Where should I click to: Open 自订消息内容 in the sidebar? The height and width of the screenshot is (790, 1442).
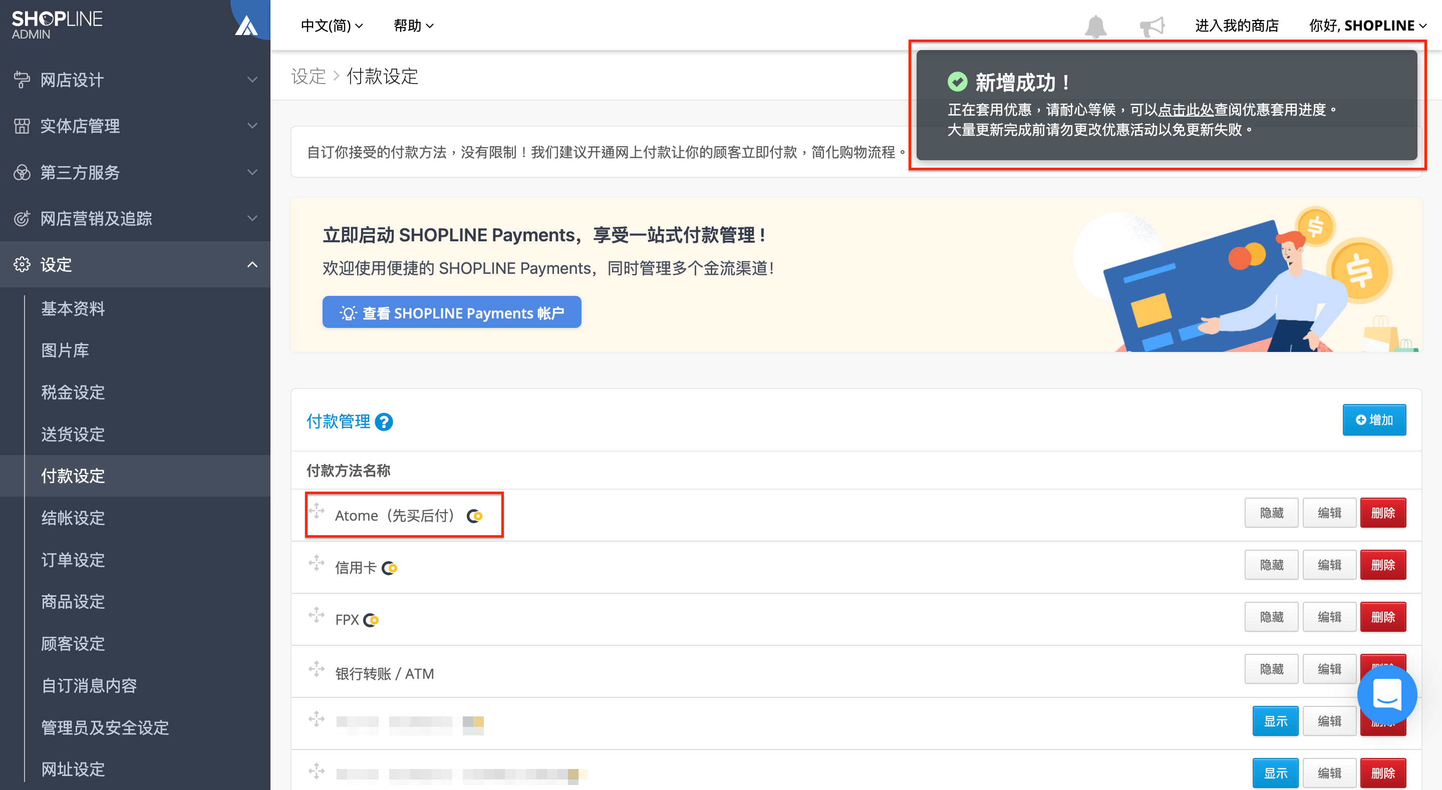point(89,686)
